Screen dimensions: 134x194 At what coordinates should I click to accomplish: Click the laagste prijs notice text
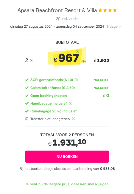pos(67,184)
